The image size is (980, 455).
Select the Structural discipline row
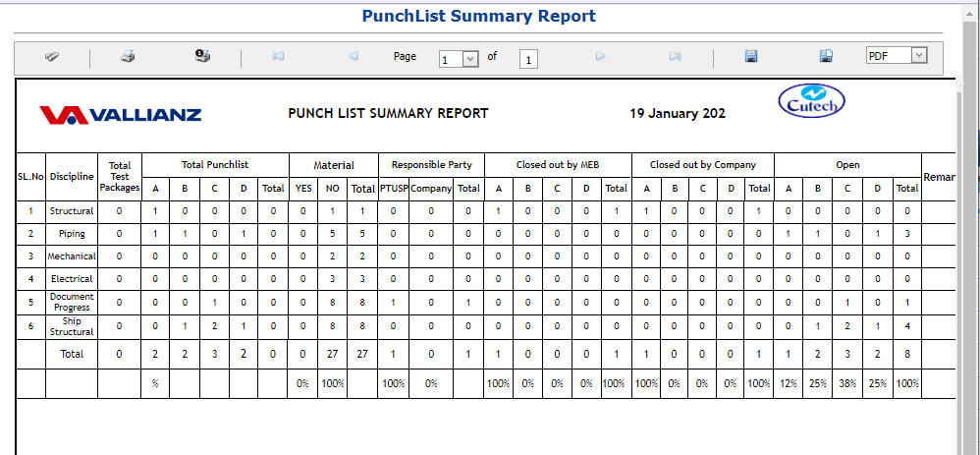(x=72, y=211)
